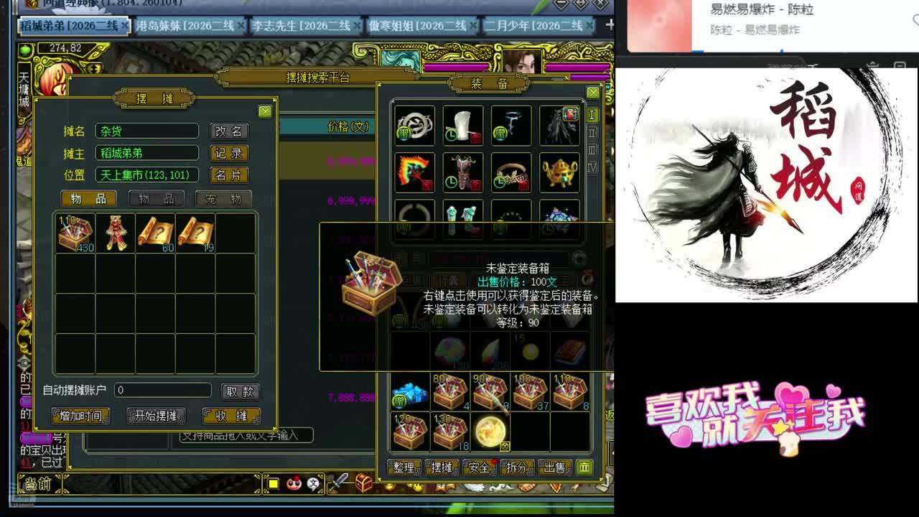Image resolution: width=919 pixels, height=517 pixels.
Task: Click the 摆摊搜索平台 window title
Action: (319, 78)
